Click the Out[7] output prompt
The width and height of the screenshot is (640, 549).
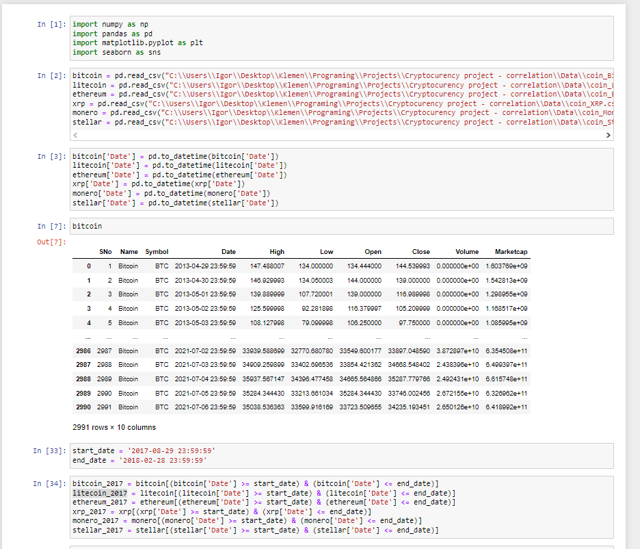click(53, 242)
